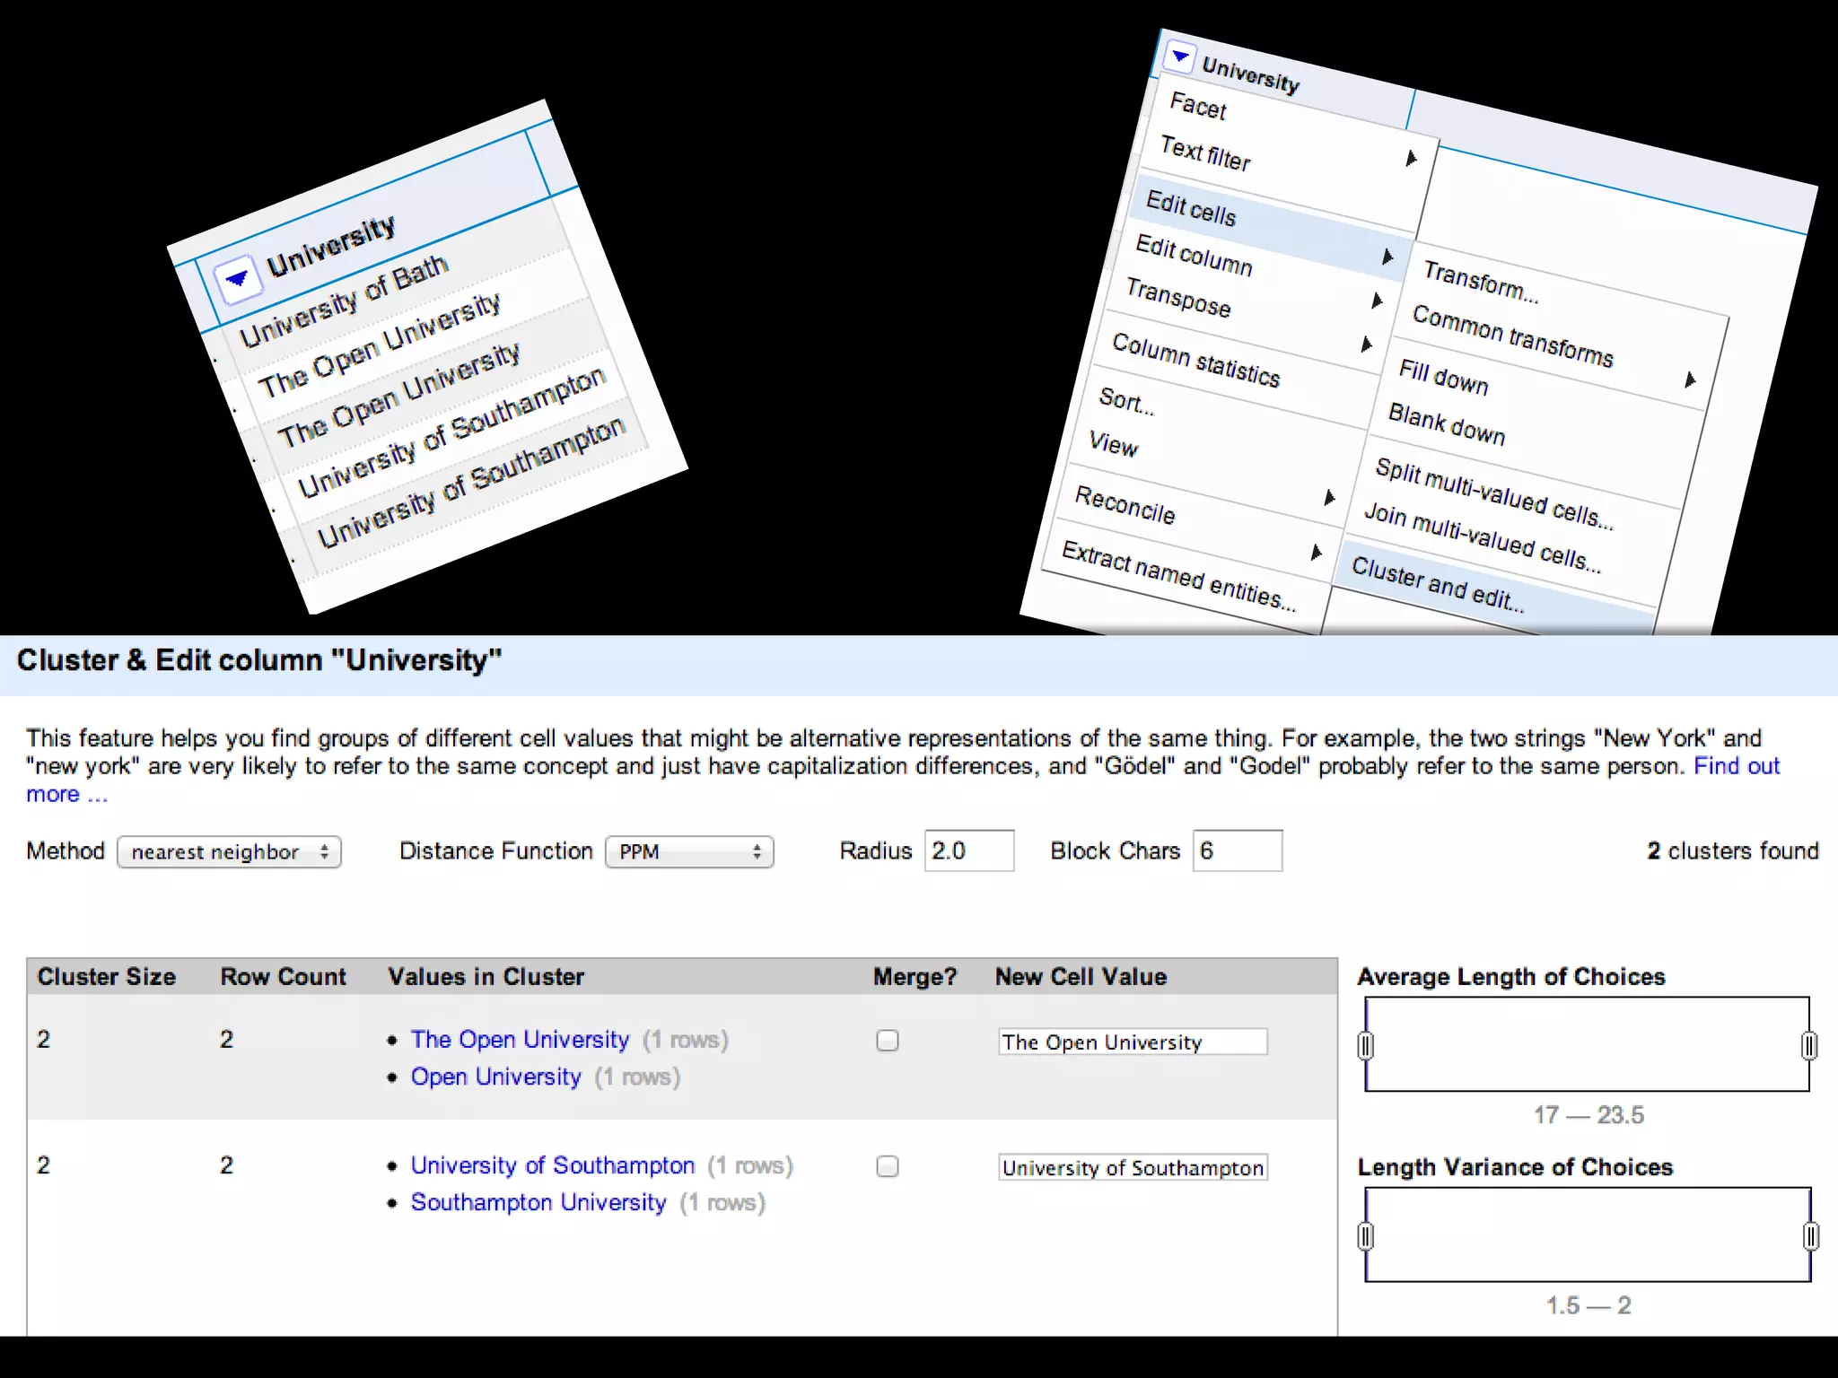The width and height of the screenshot is (1838, 1378).
Task: Grab left handle of Average Length slider
Action: (x=1366, y=1045)
